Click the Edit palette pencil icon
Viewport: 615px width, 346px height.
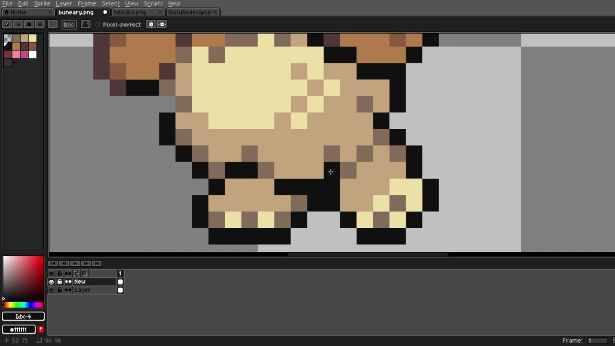click(x=7, y=25)
